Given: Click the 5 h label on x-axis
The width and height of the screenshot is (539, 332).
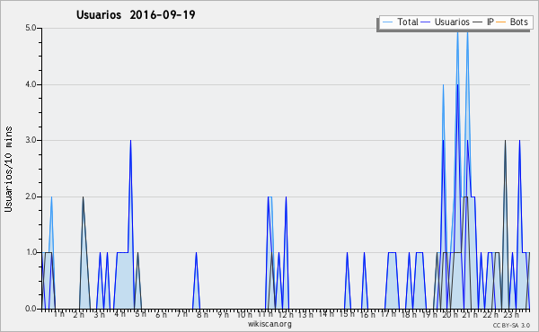Looking at the screenshot, I should click(141, 314).
